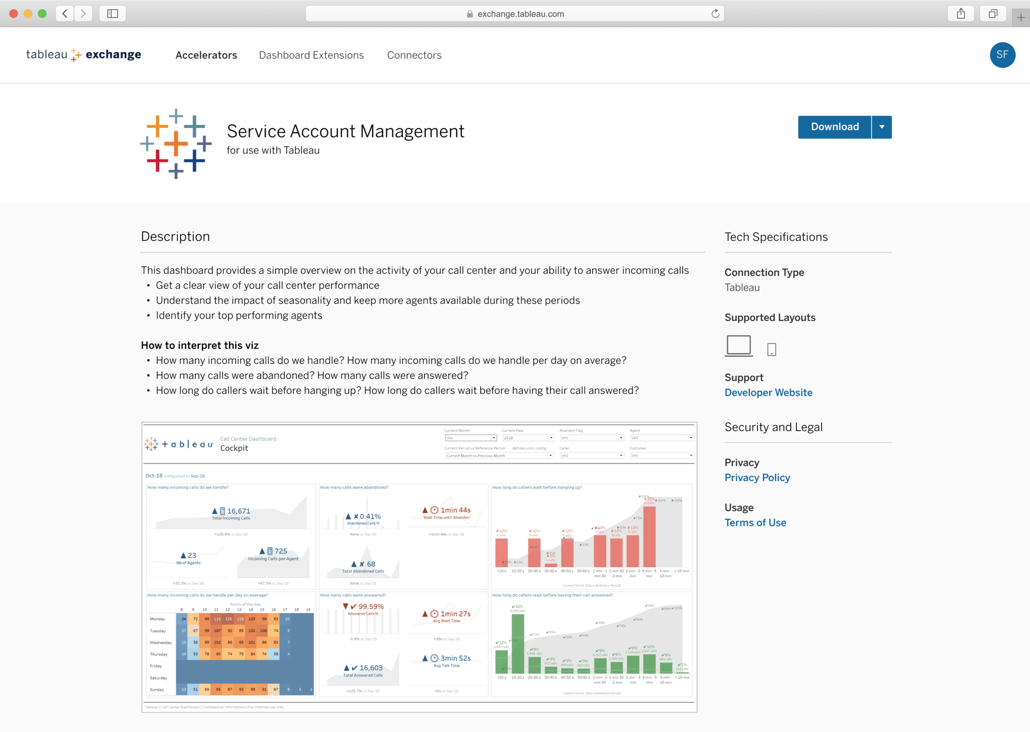
Task: Go to the Connectors tab
Action: (x=414, y=55)
